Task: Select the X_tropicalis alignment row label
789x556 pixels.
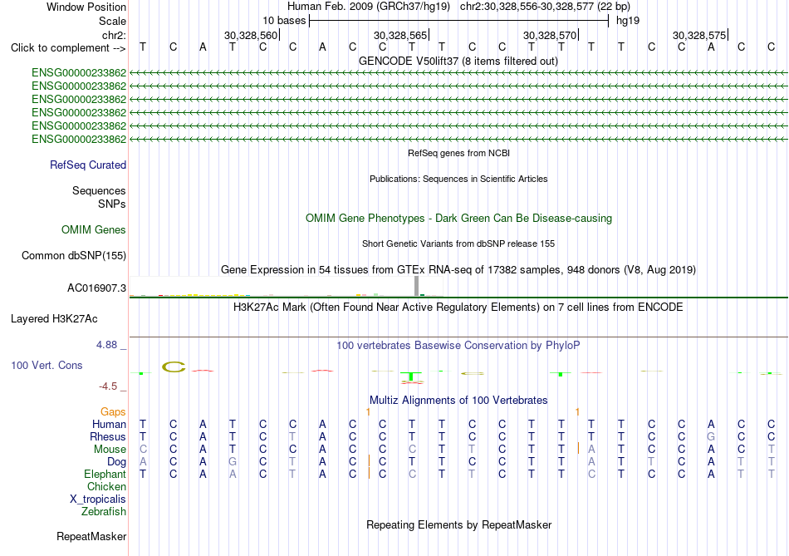Action: (98, 499)
